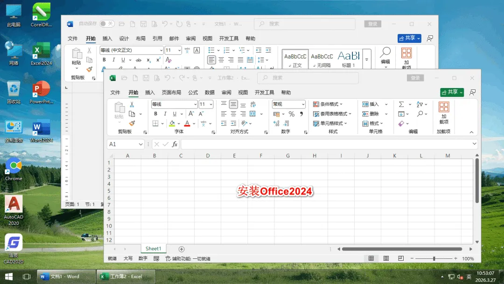This screenshot has height=284, width=504.
Task: Increase font size in Excel
Action: [191, 114]
